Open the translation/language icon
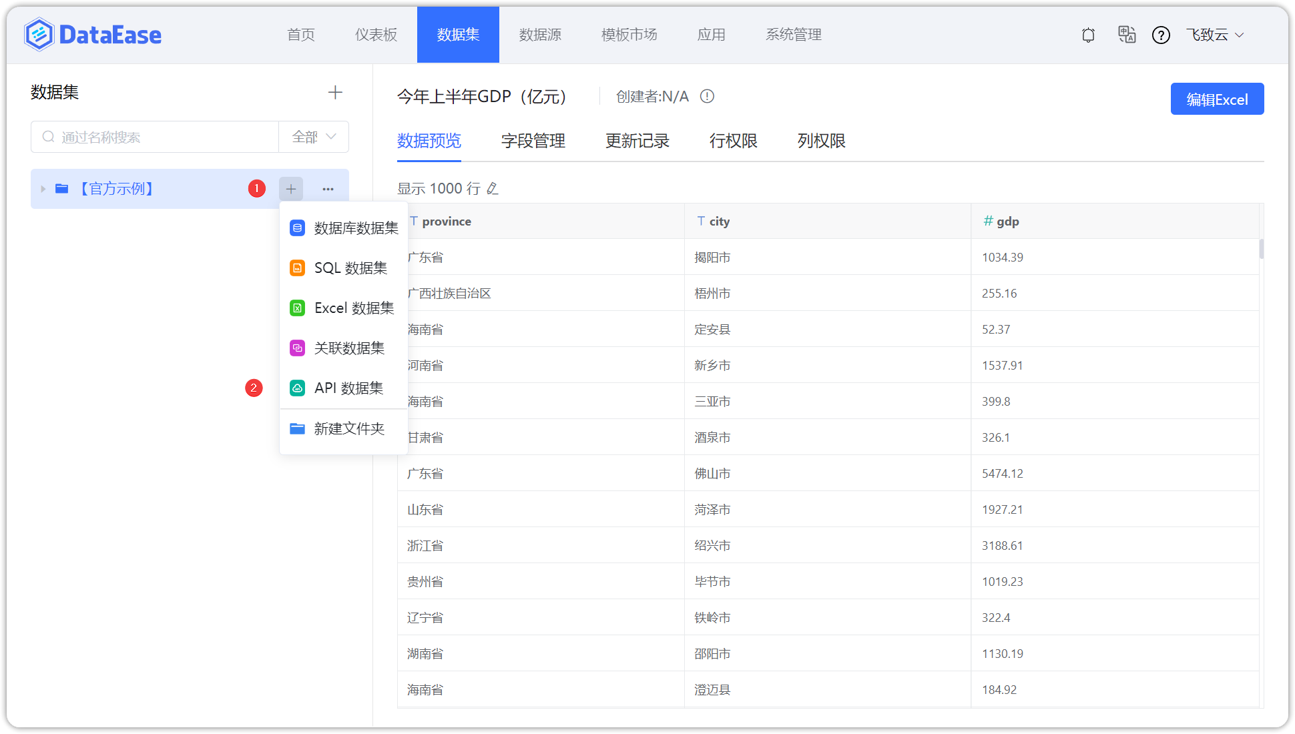Image resolution: width=1295 pixels, height=734 pixels. (x=1126, y=35)
